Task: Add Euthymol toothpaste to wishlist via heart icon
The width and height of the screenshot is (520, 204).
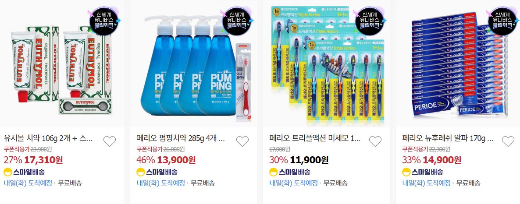Action: click(x=110, y=141)
